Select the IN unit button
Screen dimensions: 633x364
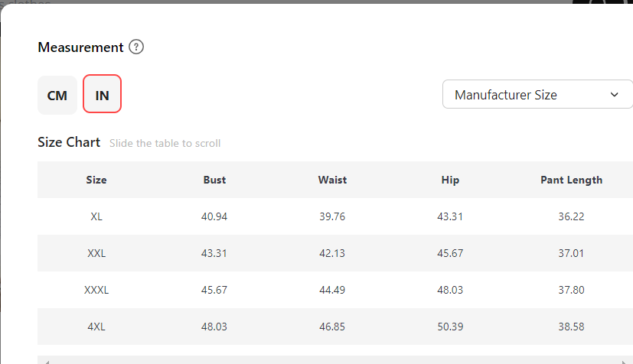102,96
